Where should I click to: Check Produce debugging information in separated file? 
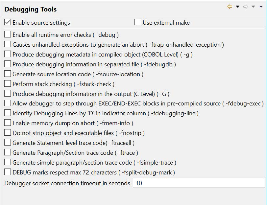pyautogui.click(x=7, y=64)
